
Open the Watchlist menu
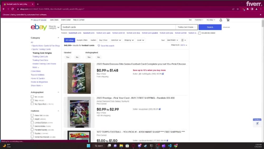199,20
